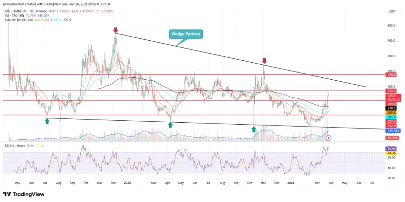Image resolution: width=405 pixels, height=202 pixels.
Task: Click the current price 339.9 label
Action: (392, 95)
